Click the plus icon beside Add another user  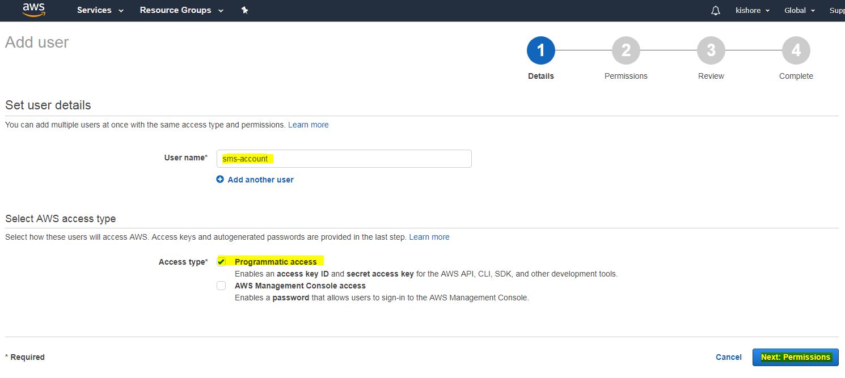(x=220, y=180)
